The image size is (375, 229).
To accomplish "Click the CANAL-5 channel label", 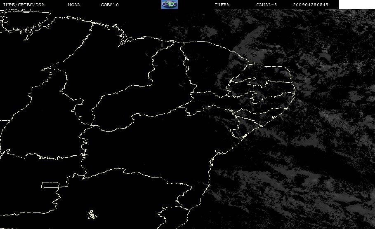I will [x=267, y=5].
